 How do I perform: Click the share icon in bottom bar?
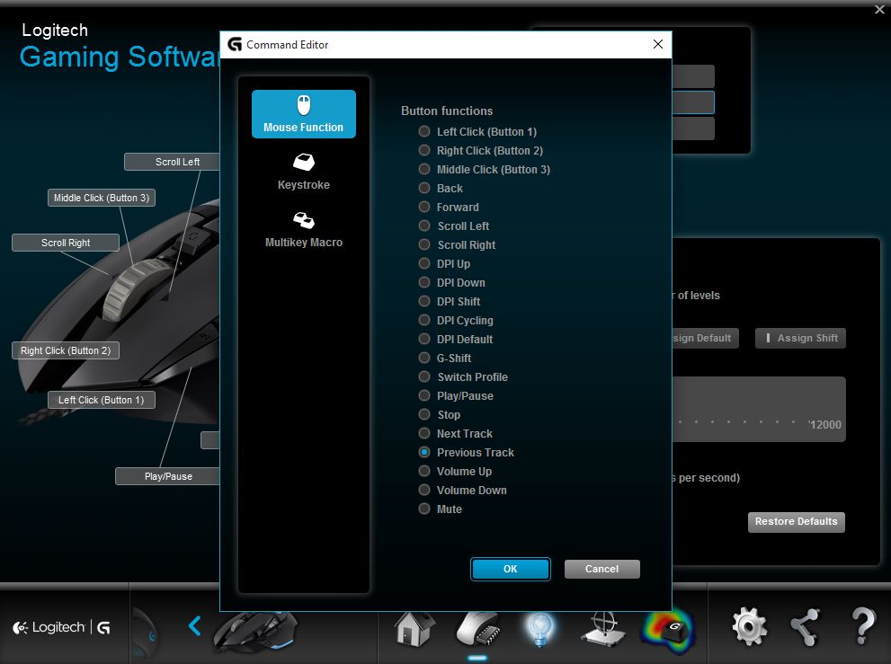tap(805, 626)
